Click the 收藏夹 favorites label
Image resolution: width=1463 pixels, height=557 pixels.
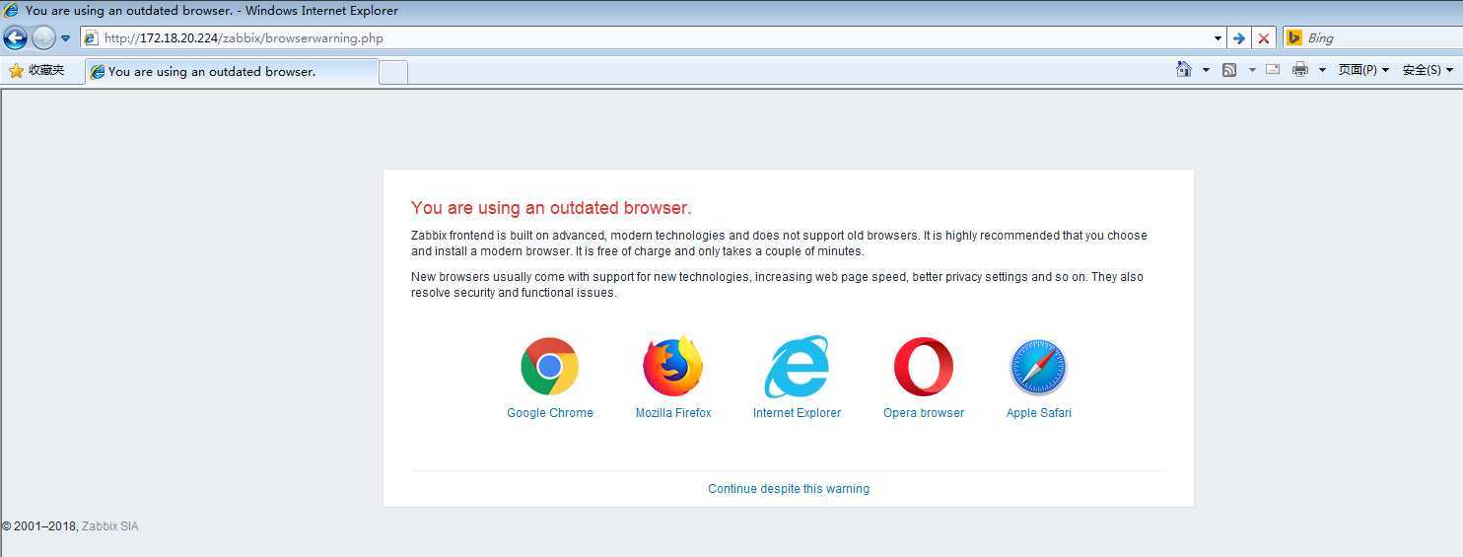pyautogui.click(x=46, y=70)
